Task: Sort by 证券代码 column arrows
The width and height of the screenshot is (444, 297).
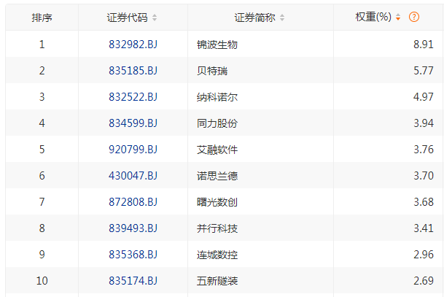Action: 155,18
